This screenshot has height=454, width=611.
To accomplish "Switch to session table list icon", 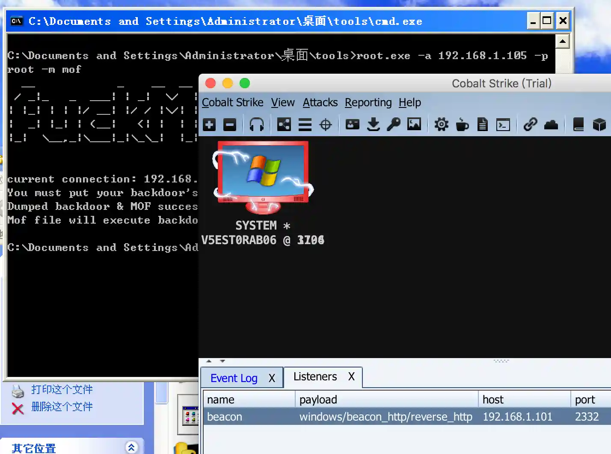I will 305,125.
